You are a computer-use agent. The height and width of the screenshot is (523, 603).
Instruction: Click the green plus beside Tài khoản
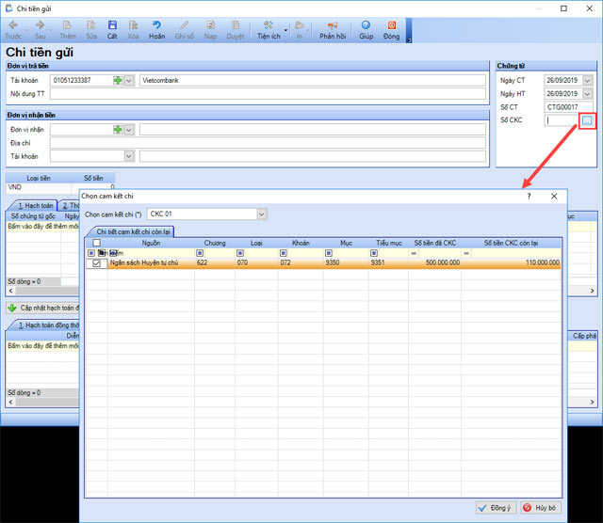tap(118, 81)
